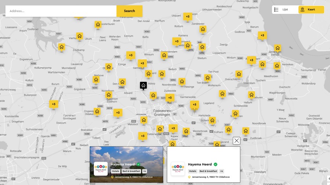Click address Jensemaweg 3 on photo card
Viewport: 330px width, 185px height.
133,177
